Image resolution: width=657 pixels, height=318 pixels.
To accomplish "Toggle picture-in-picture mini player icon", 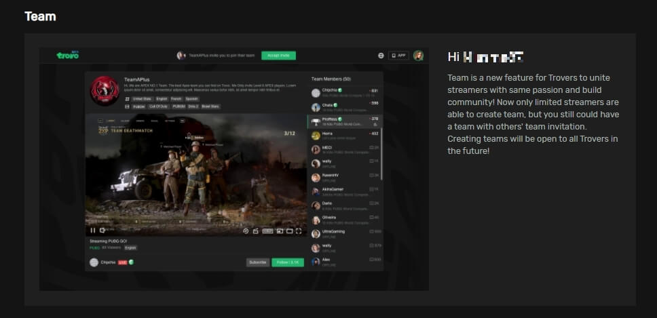I will [279, 231].
